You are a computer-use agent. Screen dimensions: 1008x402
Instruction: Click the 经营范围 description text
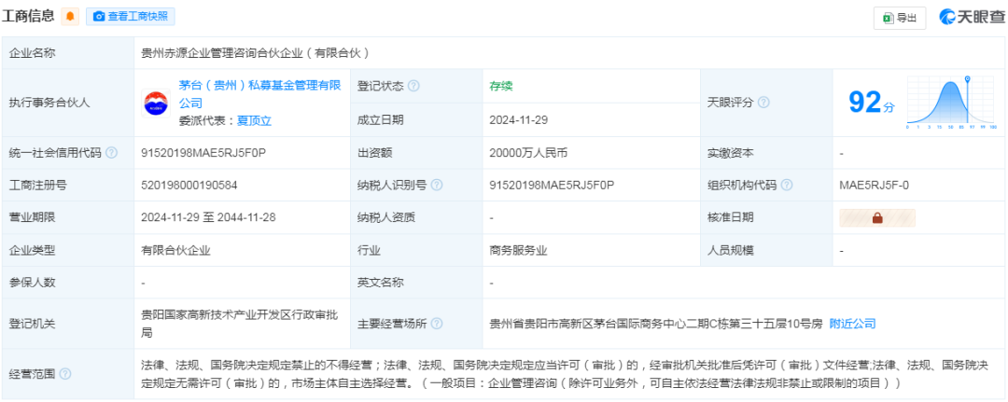point(565,374)
